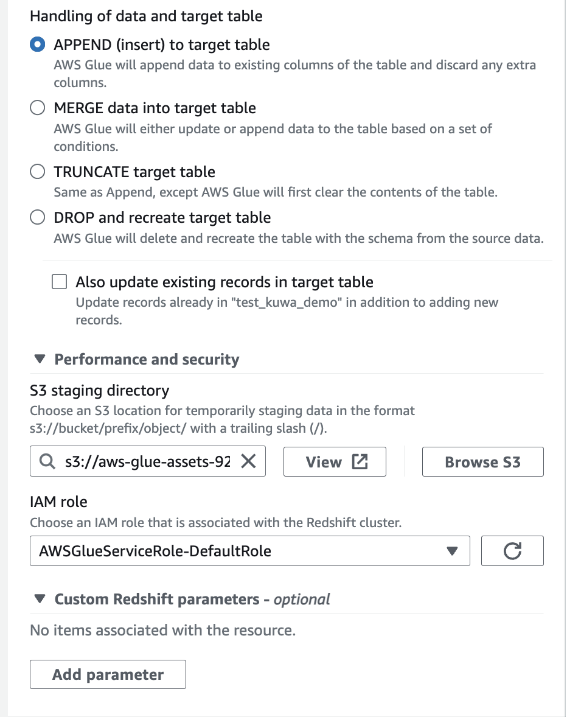This screenshot has width=567, height=717.
Task: Clear the S3 staging directory with the X icon
Action: 249,461
